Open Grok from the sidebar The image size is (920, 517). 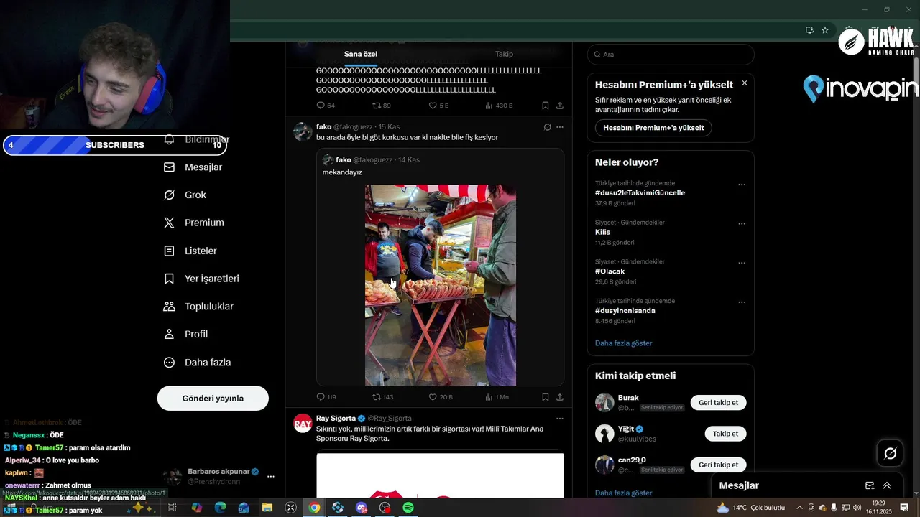click(x=185, y=195)
